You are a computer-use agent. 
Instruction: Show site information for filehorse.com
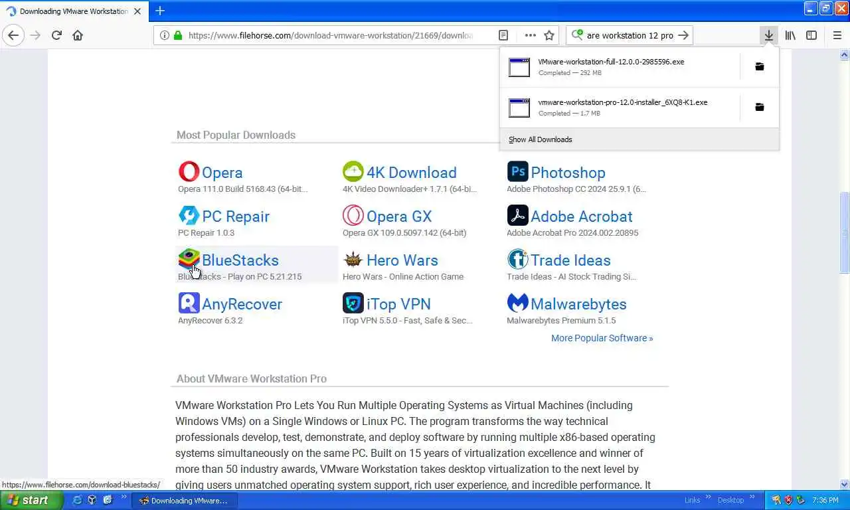(164, 35)
